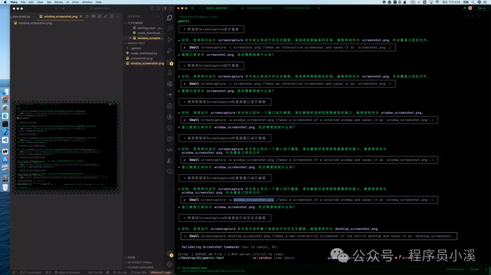This screenshot has height=275, width=491.
Task: Expand the FILESIZE EXPLORER section
Action: pos(140,267)
